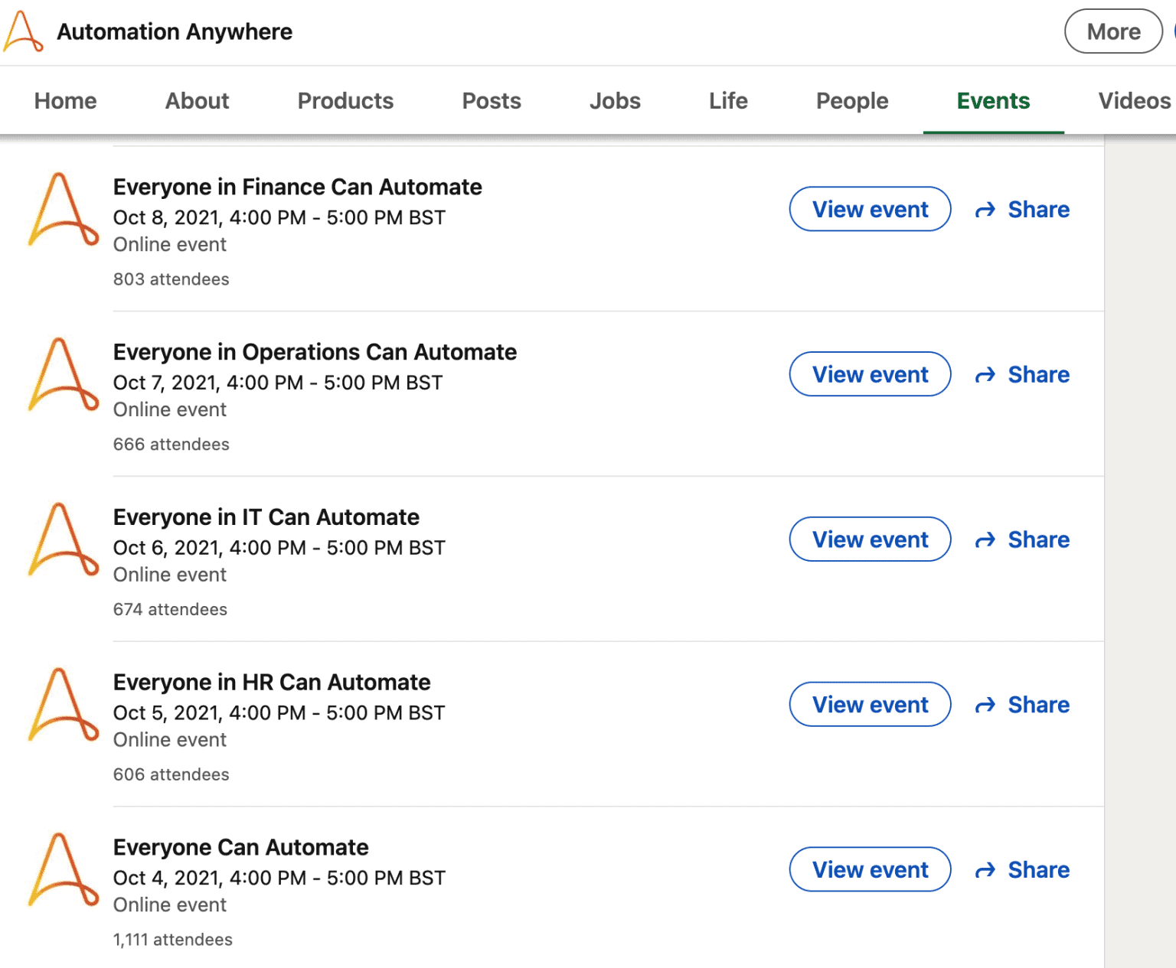Click logo icon beside Everyone in HR event
This screenshot has width=1176, height=968.
click(x=63, y=705)
